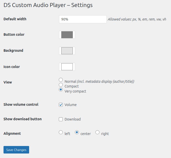Screen dimensions: 171x158
Task: Open the white Icon color swatch
Action: (x=67, y=67)
